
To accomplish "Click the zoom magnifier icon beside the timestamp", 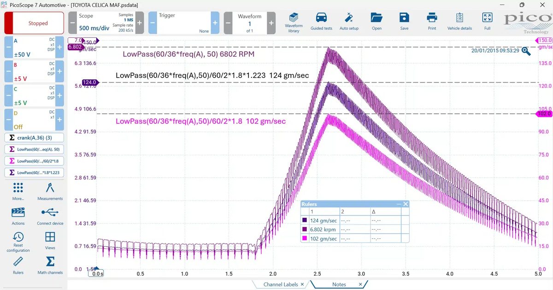I will click(x=526, y=51).
